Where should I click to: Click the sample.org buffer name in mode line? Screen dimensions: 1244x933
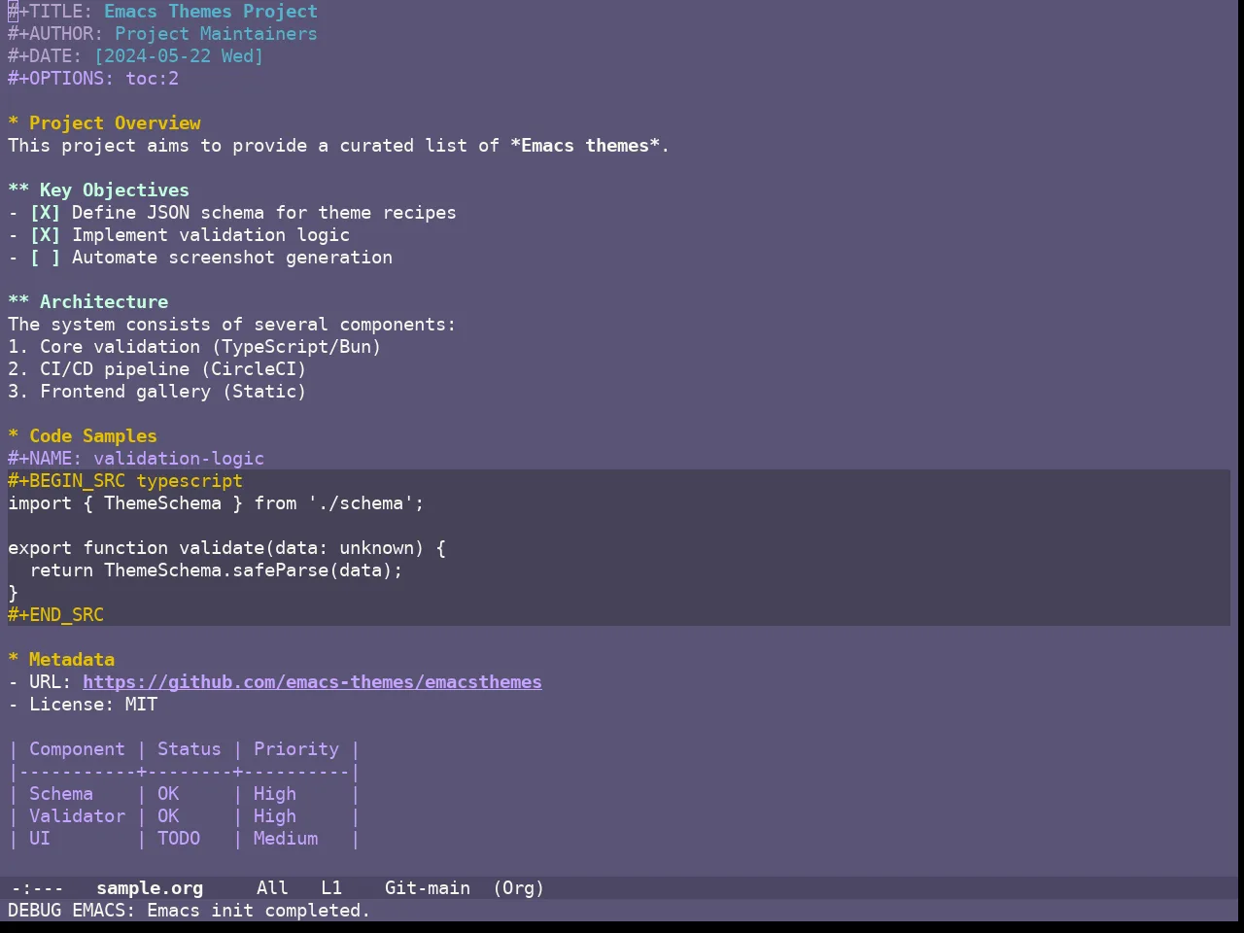point(150,888)
